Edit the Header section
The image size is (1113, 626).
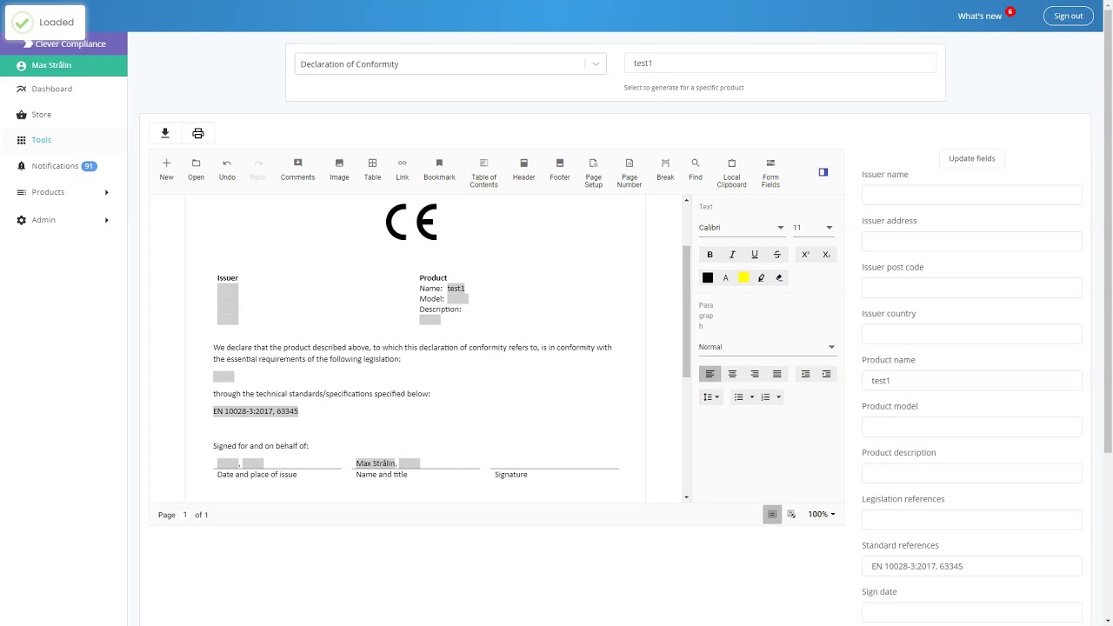523,170
